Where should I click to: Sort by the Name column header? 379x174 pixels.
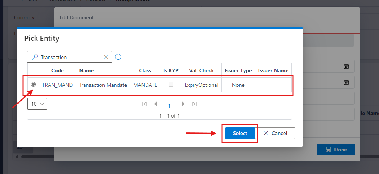coord(103,70)
